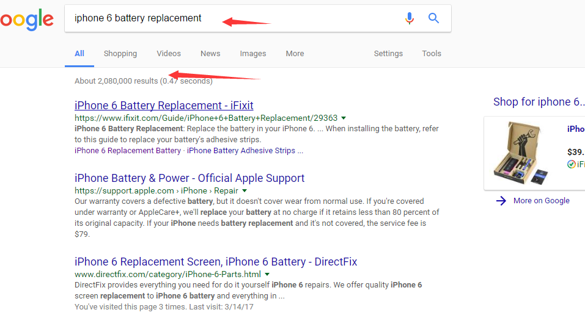Open the iFixit toolkit product image
This screenshot has height=329, width=585.
[x=521, y=153]
